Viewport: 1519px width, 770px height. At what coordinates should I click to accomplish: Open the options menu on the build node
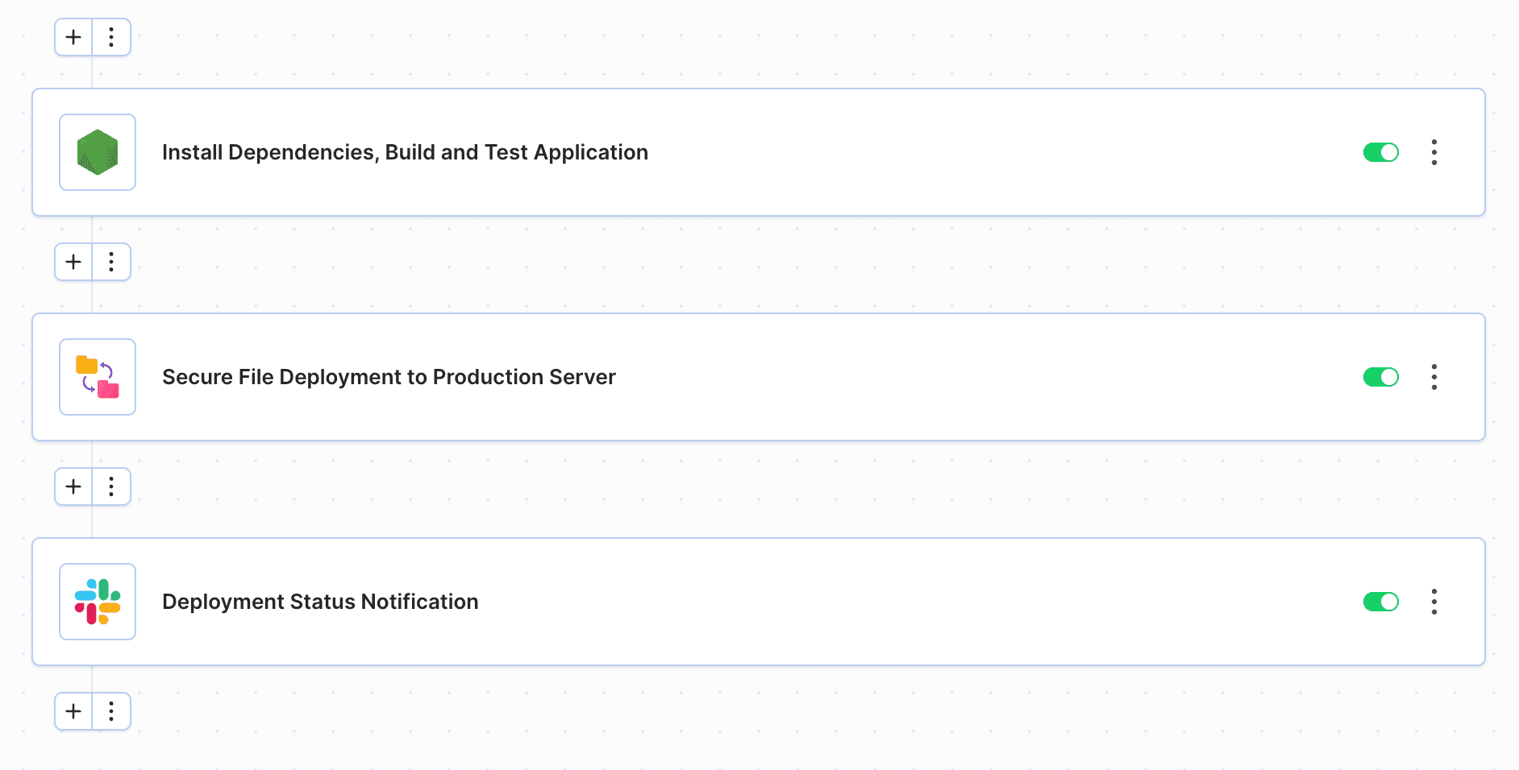1434,152
